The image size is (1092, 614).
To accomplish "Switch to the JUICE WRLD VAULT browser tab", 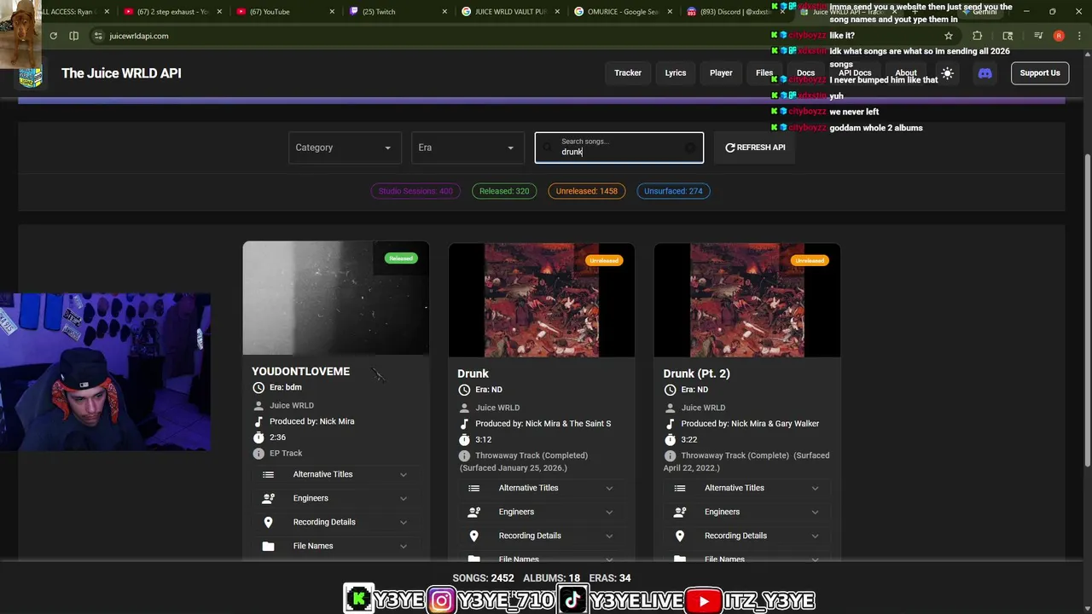I will coord(510,12).
